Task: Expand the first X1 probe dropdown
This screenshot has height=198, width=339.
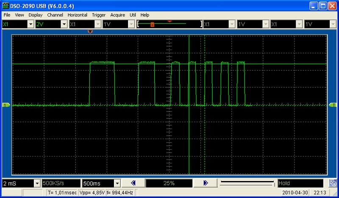Action: tap(31, 24)
